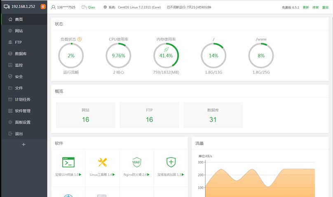Expand the play arrow next to 宝塔SSH终端 1.0
The image size is (333, 197).
(80, 174)
